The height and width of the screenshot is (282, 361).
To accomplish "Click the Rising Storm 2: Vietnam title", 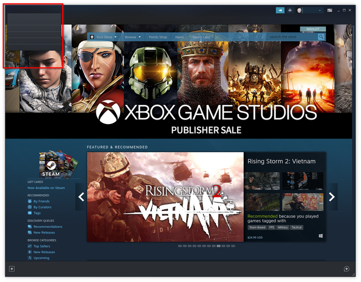I will pyautogui.click(x=281, y=161).
